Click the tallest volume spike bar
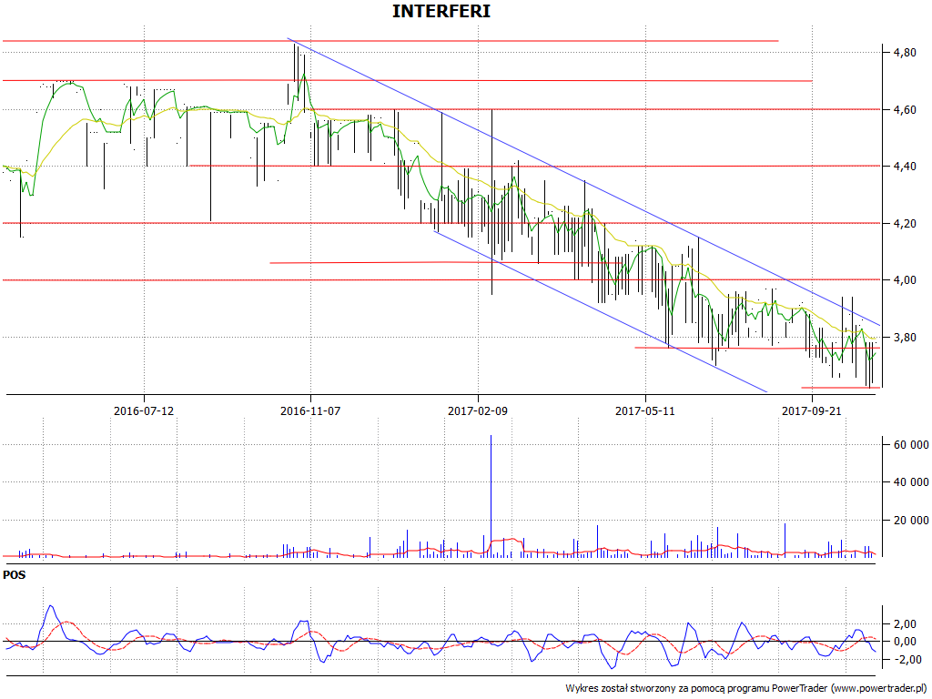 [x=491, y=496]
